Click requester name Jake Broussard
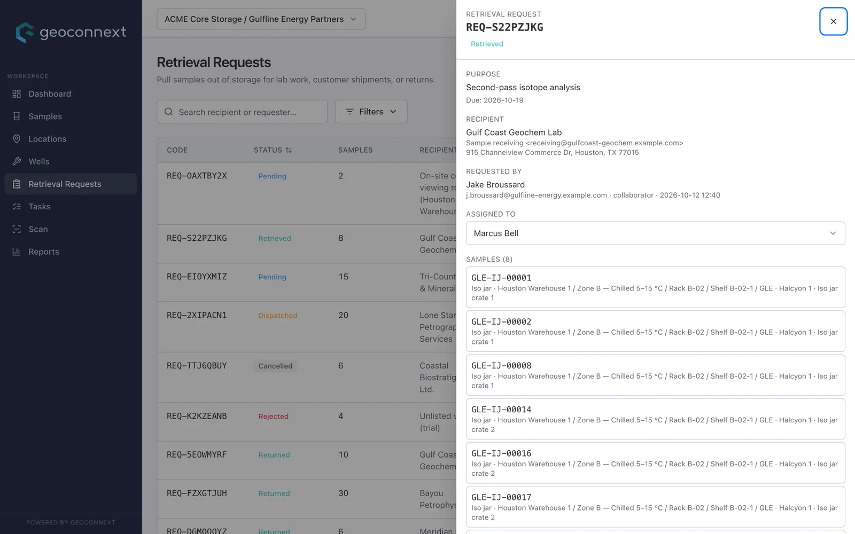Viewport: 855px width, 534px height. click(495, 185)
